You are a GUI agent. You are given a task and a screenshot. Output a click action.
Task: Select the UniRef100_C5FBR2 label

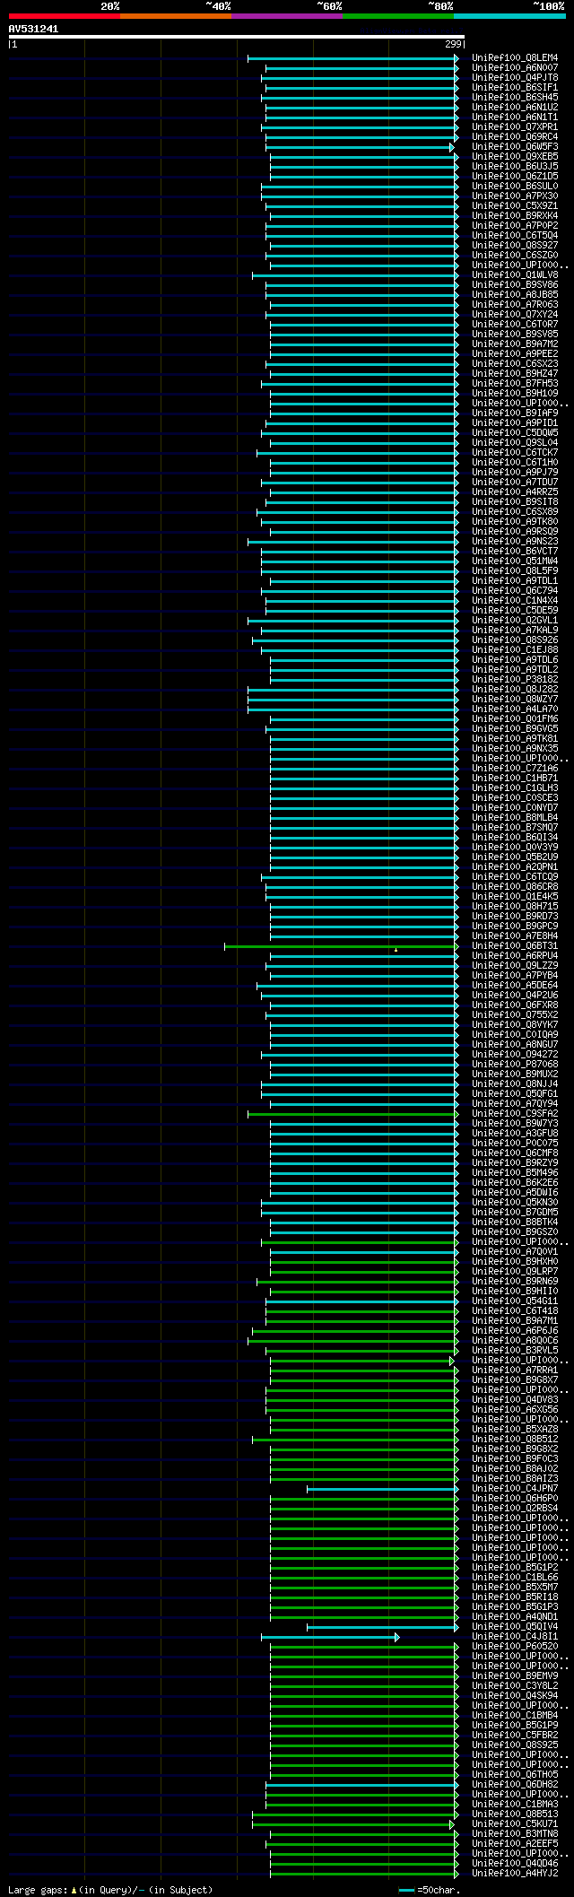pyautogui.click(x=515, y=1736)
